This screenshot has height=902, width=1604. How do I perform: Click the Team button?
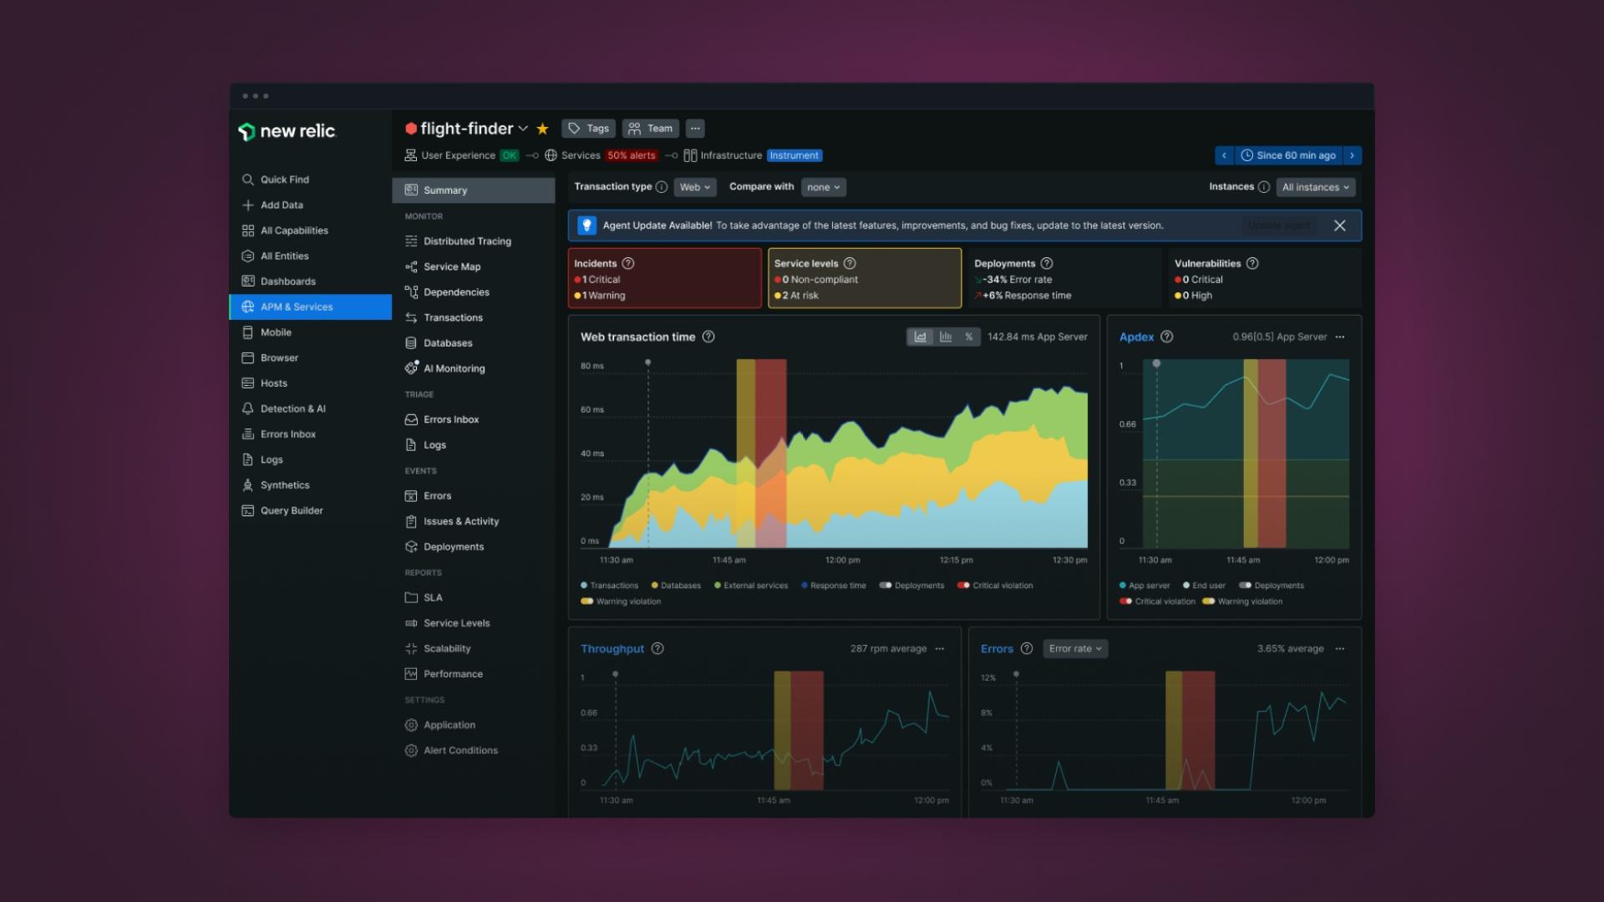pos(650,129)
